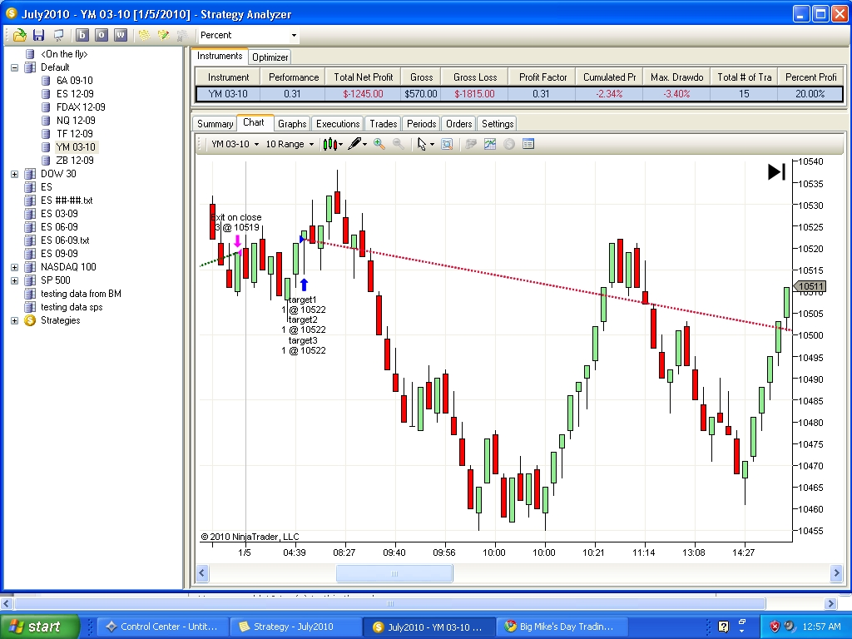This screenshot has width=852, height=639.
Task: Click the zoom frame icon on chart toolbar
Action: tap(447, 144)
